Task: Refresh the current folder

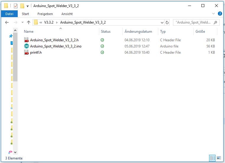Action: (167, 22)
